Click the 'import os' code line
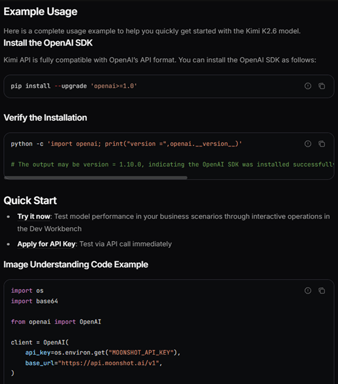 coord(27,291)
